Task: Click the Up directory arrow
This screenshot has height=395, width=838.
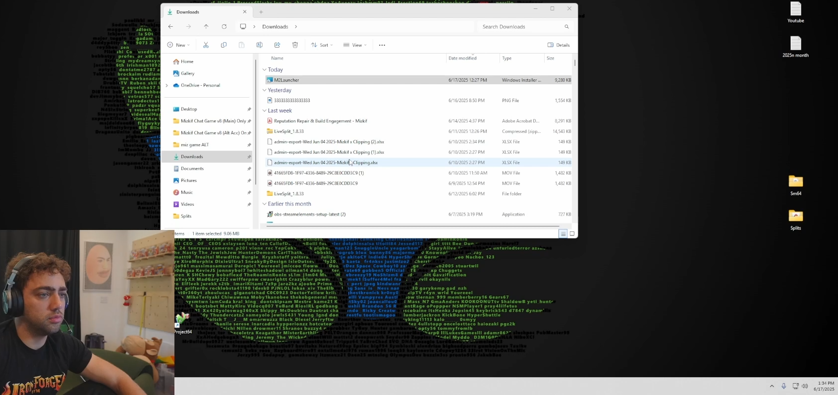Action: [206, 27]
